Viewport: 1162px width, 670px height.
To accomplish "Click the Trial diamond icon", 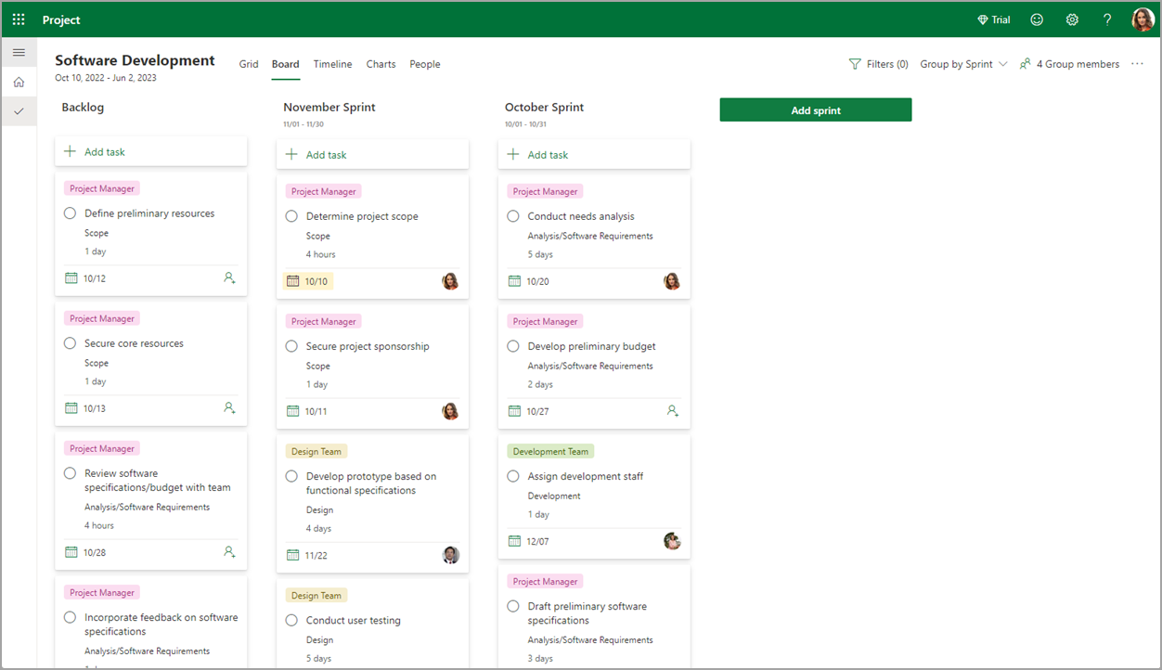I will (x=983, y=19).
